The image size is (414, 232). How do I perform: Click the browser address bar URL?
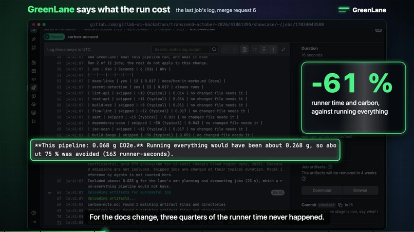[x=206, y=25]
